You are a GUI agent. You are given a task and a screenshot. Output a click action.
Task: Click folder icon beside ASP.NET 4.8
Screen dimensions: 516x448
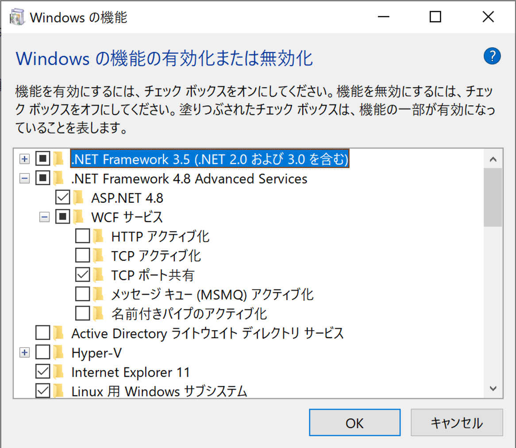(x=79, y=197)
